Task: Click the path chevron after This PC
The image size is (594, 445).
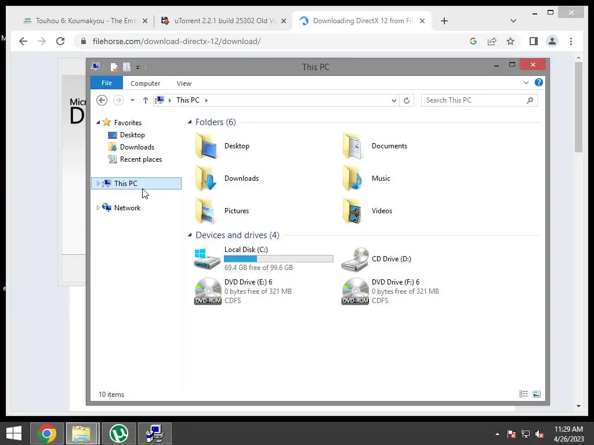Action: click(207, 100)
